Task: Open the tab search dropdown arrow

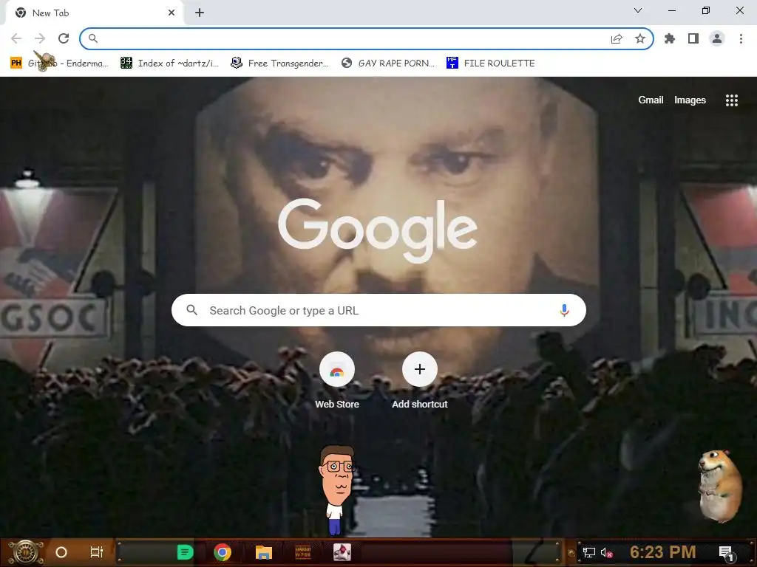Action: pyautogui.click(x=638, y=10)
